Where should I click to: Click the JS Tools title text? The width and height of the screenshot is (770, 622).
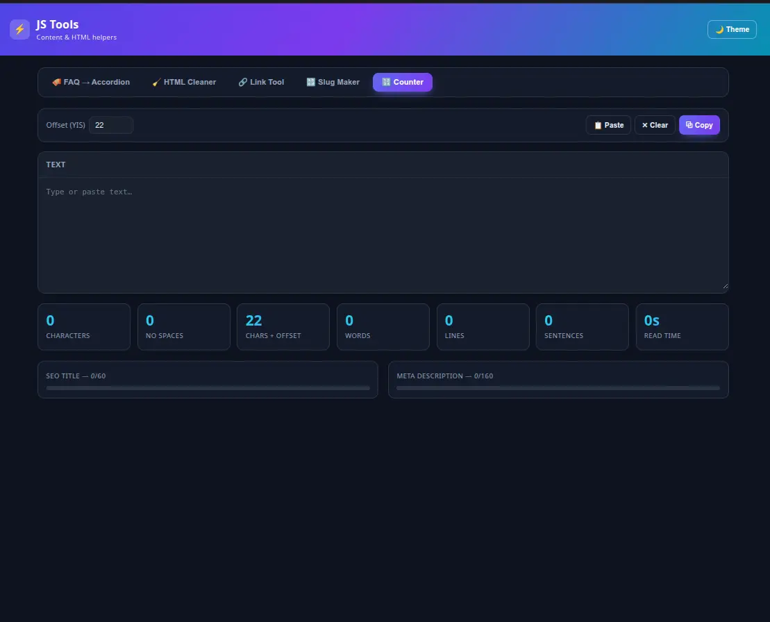point(58,24)
